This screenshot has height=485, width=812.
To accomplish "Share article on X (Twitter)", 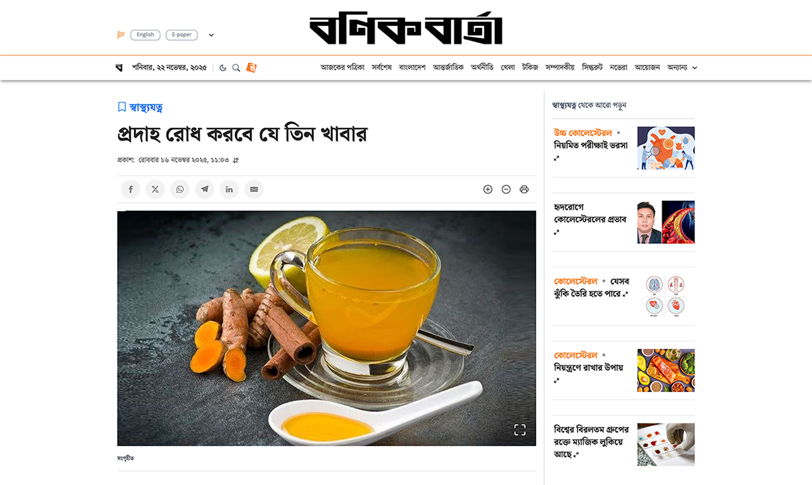I will (155, 189).
